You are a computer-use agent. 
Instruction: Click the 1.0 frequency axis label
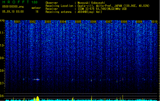point(2,45)
